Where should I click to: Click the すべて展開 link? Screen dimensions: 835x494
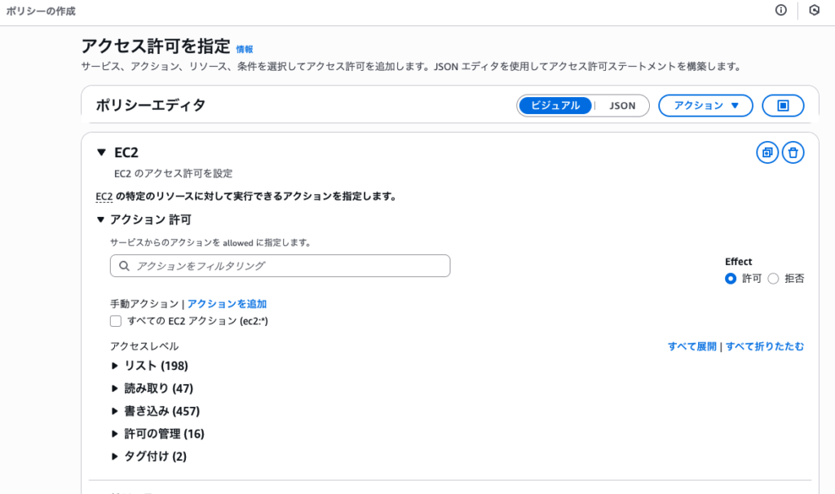point(691,346)
